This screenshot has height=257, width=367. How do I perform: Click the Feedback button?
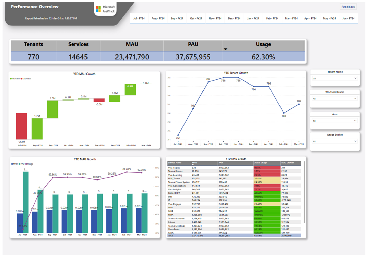[348, 7]
